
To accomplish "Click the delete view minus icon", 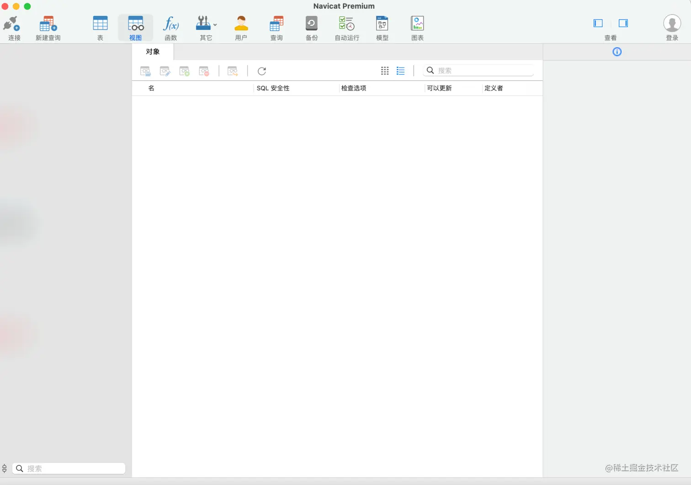I will 204,71.
